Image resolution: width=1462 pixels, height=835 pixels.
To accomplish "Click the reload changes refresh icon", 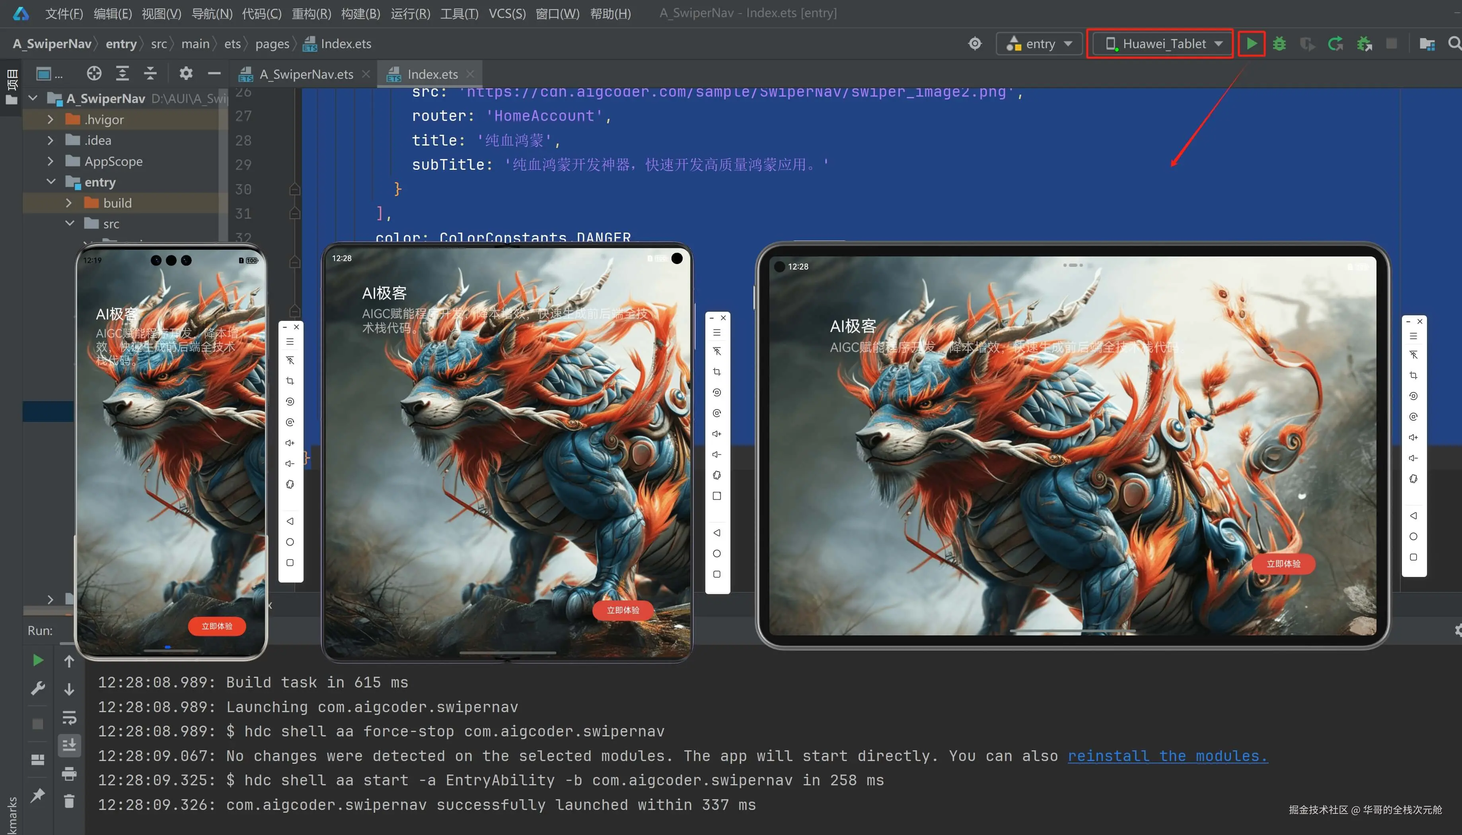I will coord(1335,44).
